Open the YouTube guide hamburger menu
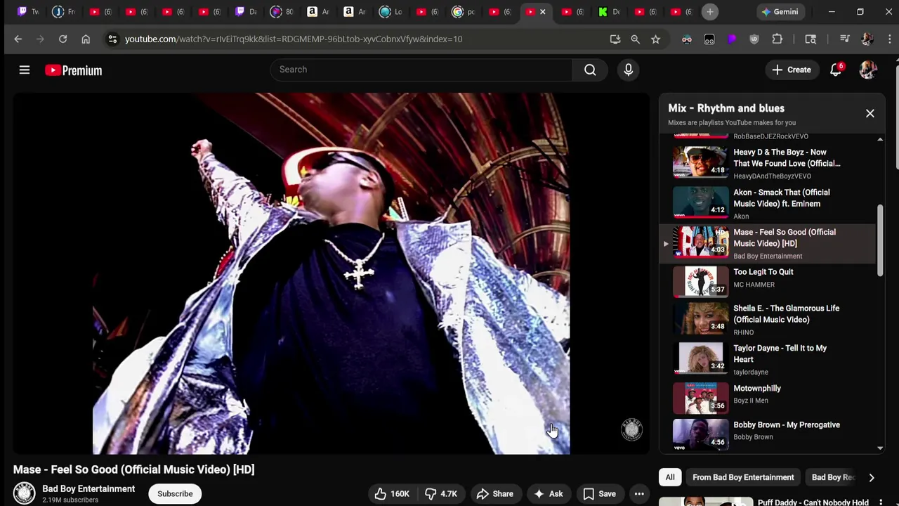This screenshot has height=506, width=899. [25, 70]
